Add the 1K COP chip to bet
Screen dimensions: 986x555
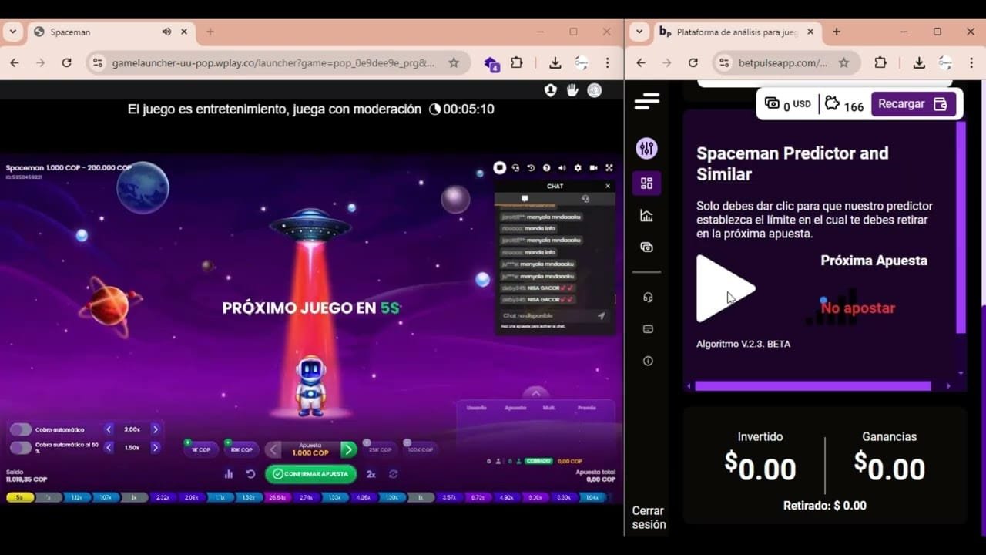(200, 449)
